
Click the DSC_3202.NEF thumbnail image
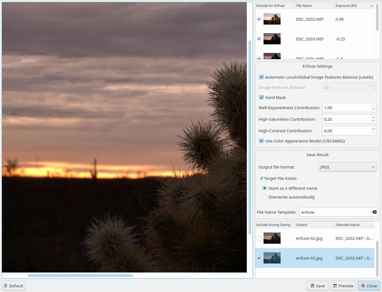click(x=272, y=19)
